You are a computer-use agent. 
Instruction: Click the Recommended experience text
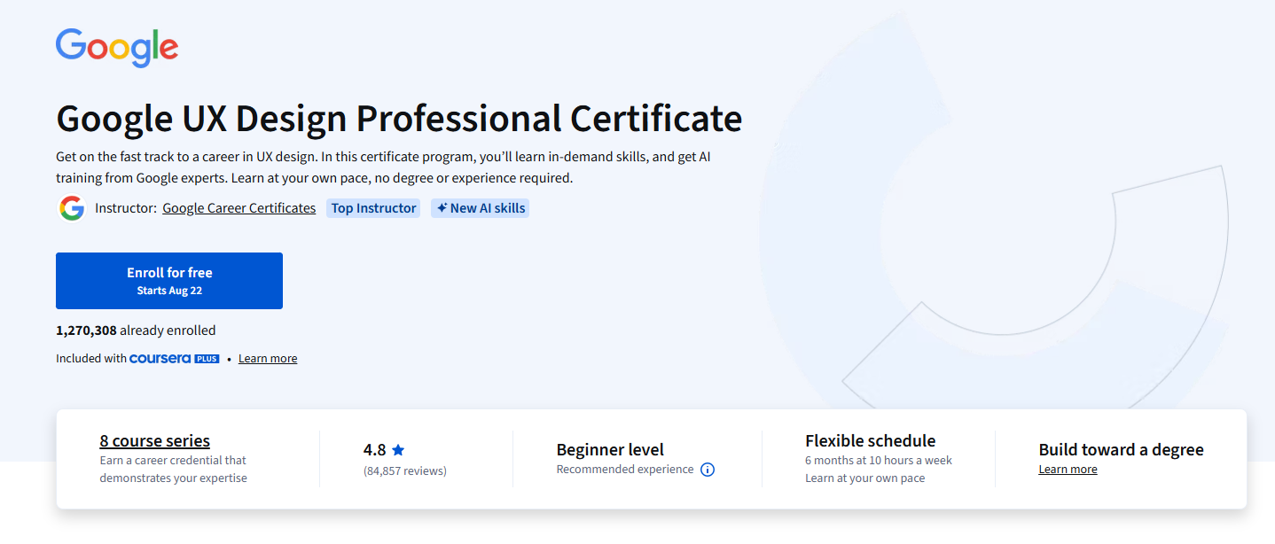click(x=625, y=470)
